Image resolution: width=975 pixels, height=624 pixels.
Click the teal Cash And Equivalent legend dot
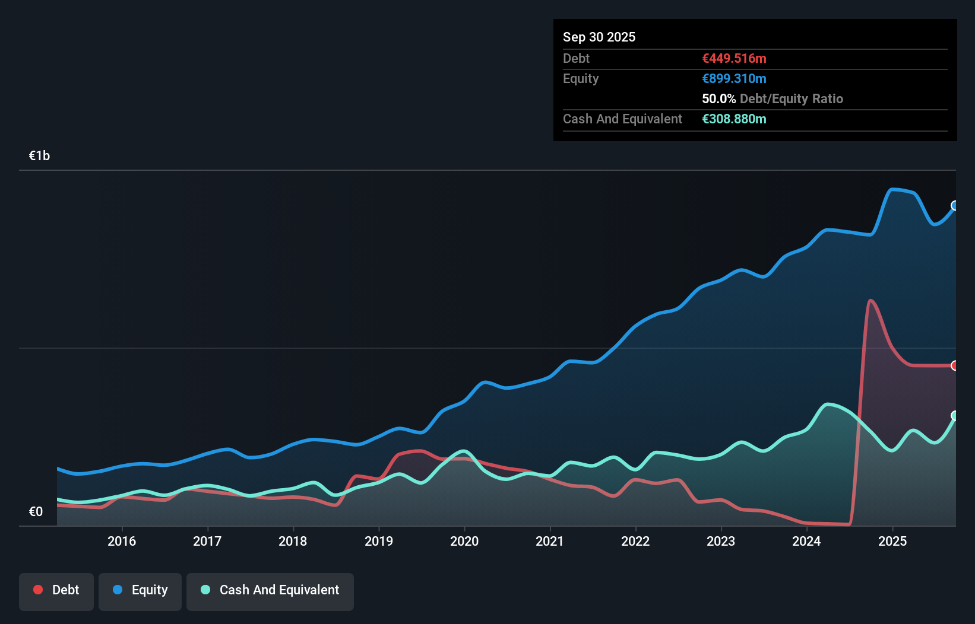click(205, 590)
